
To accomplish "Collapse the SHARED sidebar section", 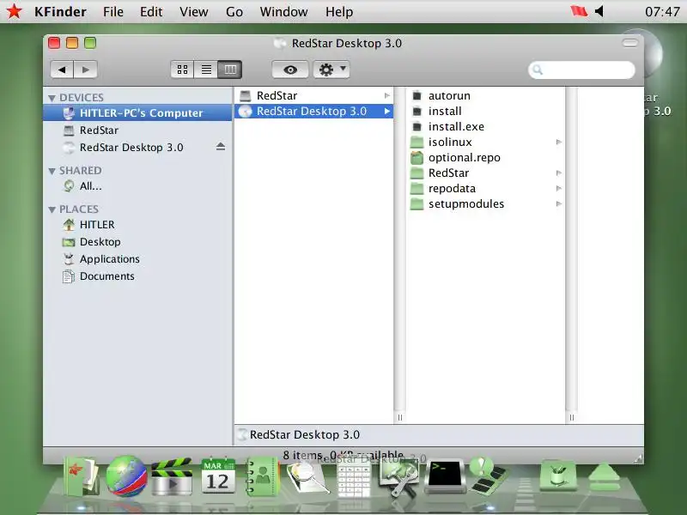I will coord(52,171).
